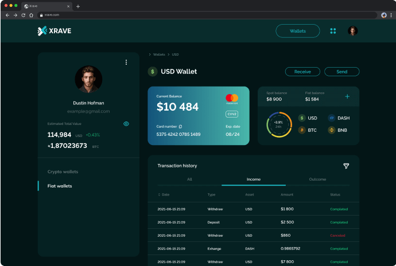The height and width of the screenshot is (266, 396).
Task: Switch to the Income tab
Action: [x=254, y=179]
